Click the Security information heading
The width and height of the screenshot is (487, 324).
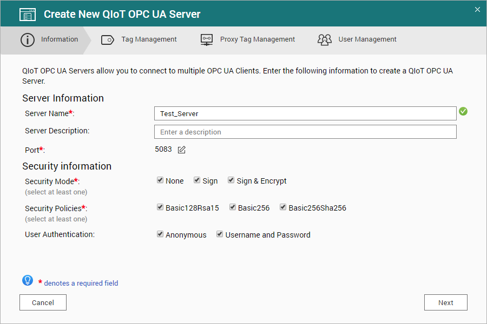[x=67, y=166]
